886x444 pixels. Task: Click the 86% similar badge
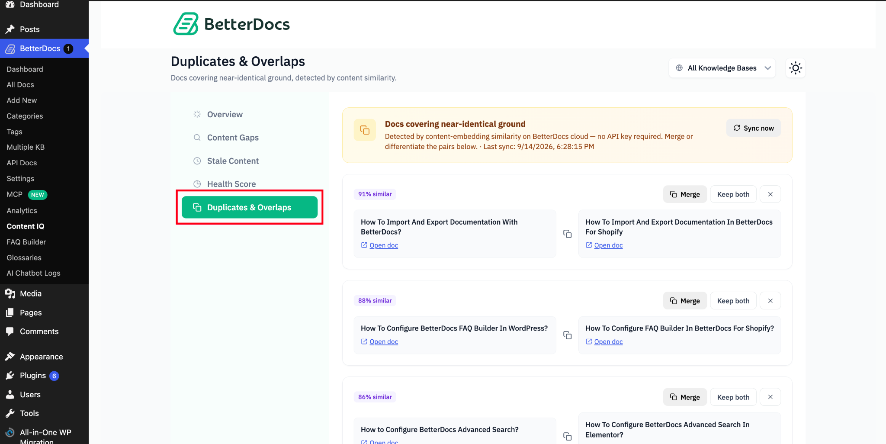tap(375, 397)
